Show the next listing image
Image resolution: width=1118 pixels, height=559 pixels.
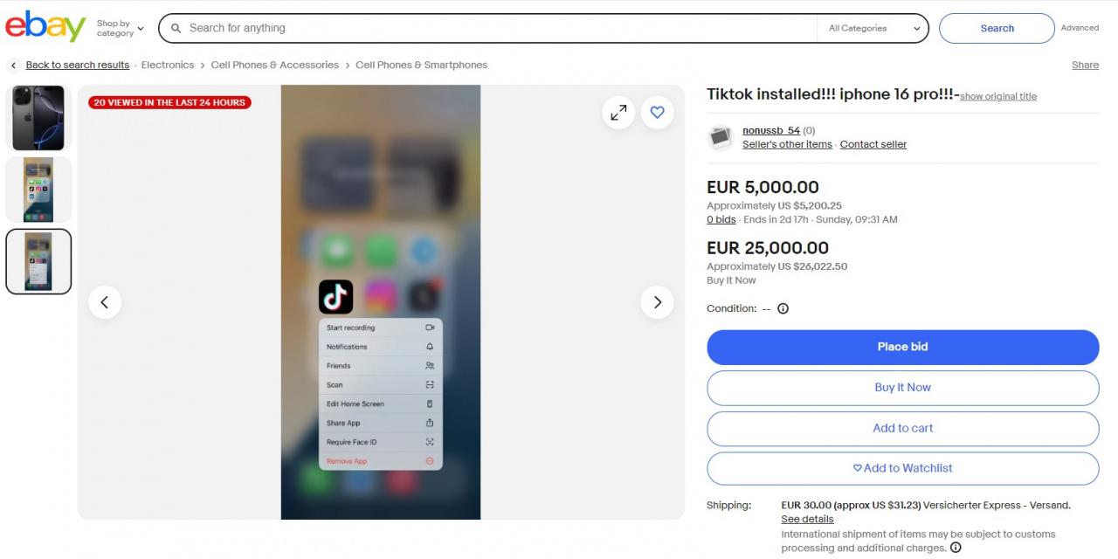(658, 302)
